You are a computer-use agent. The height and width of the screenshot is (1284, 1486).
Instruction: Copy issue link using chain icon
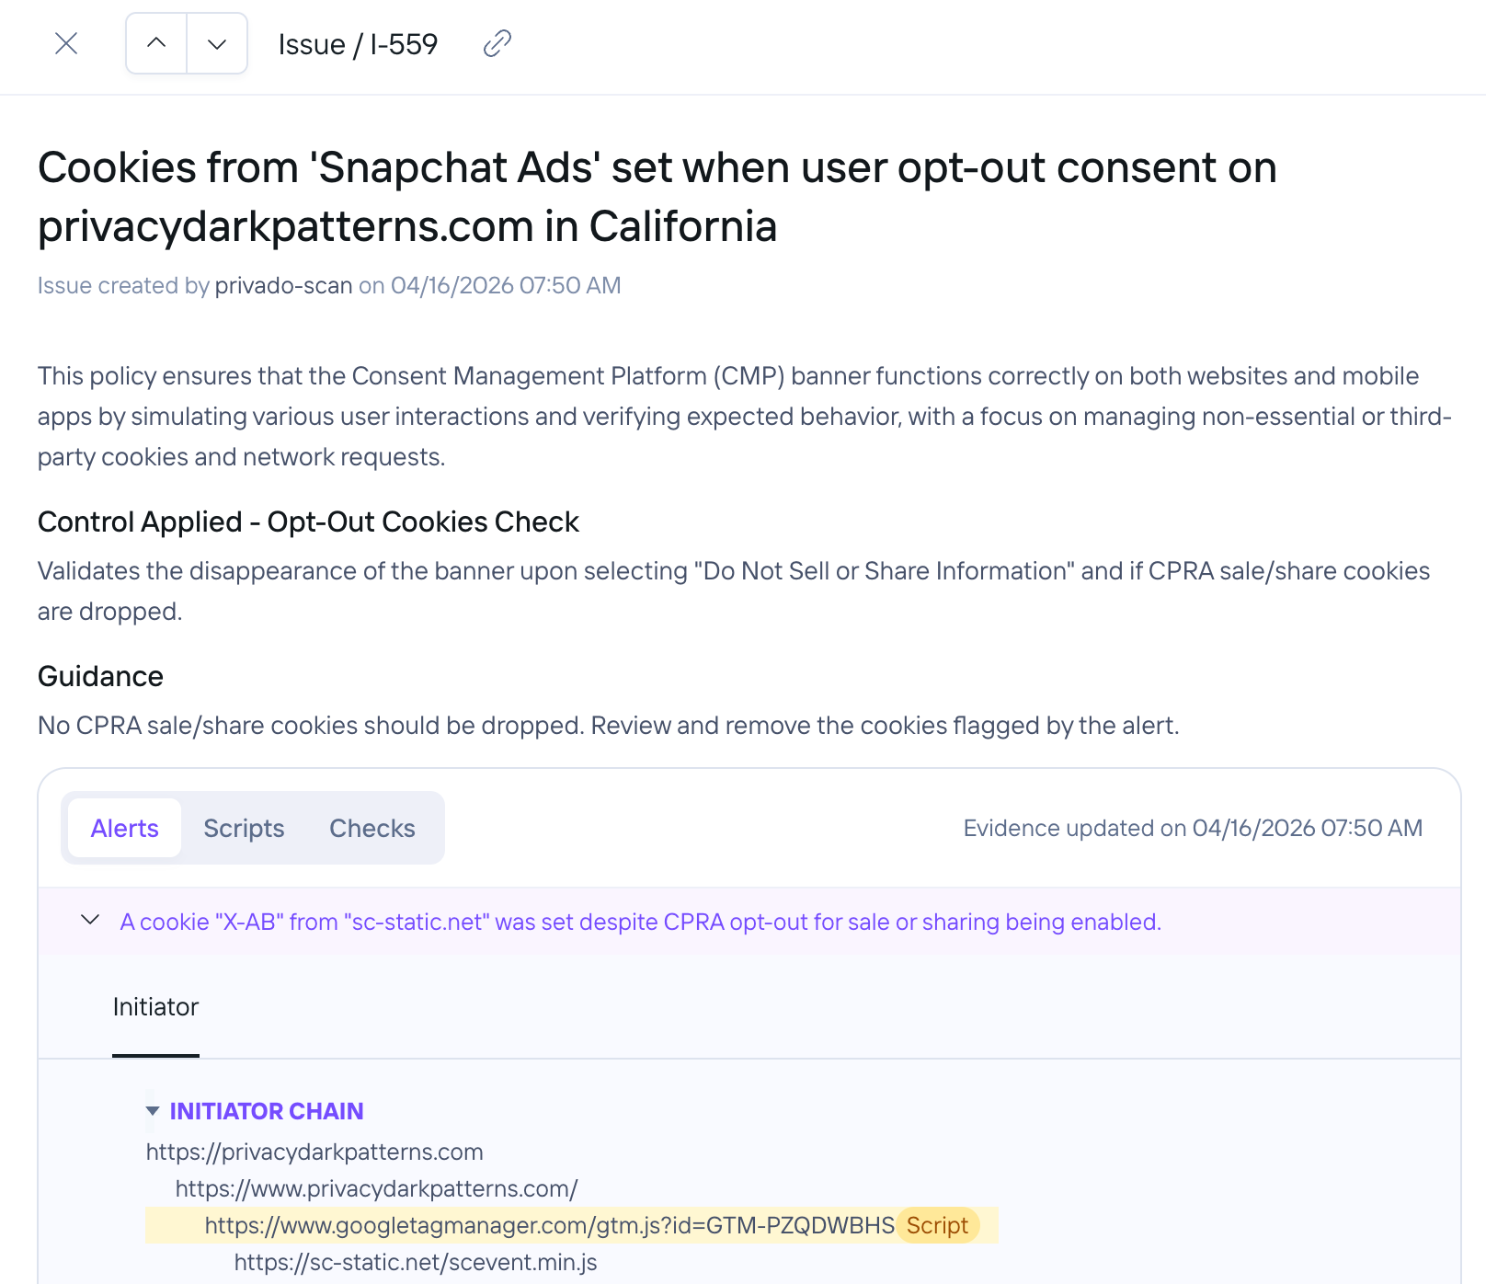[x=497, y=43]
